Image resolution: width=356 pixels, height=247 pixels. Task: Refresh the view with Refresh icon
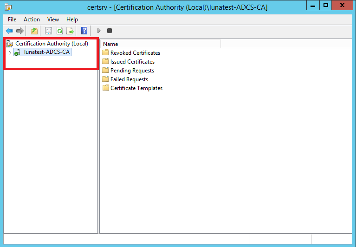(x=59, y=31)
